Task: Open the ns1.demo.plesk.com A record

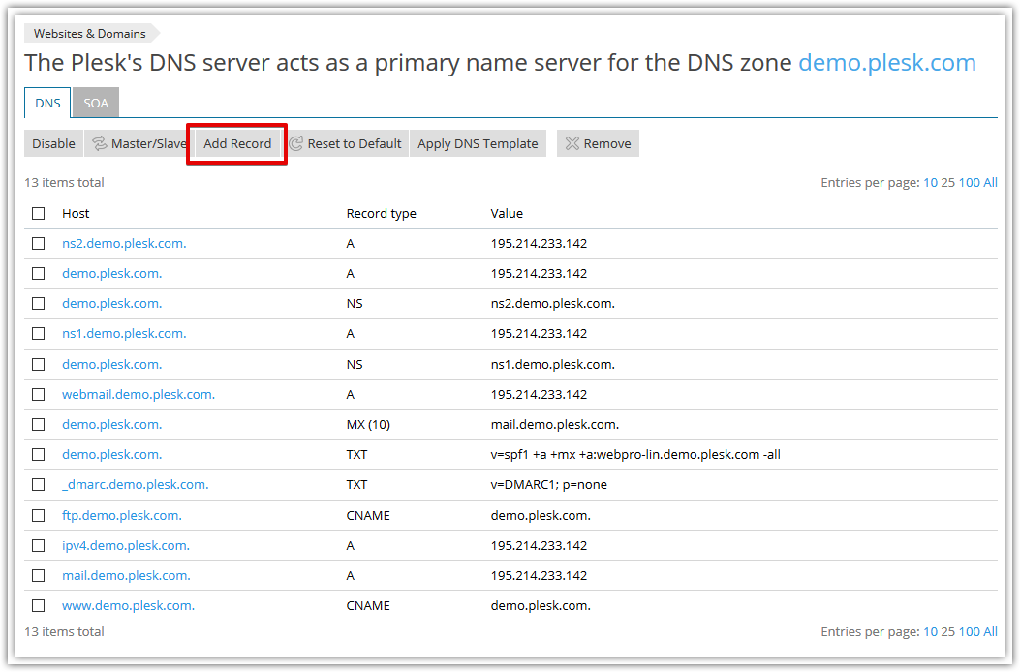Action: point(123,333)
